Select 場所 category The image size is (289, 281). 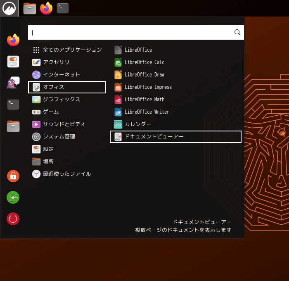coord(67,162)
